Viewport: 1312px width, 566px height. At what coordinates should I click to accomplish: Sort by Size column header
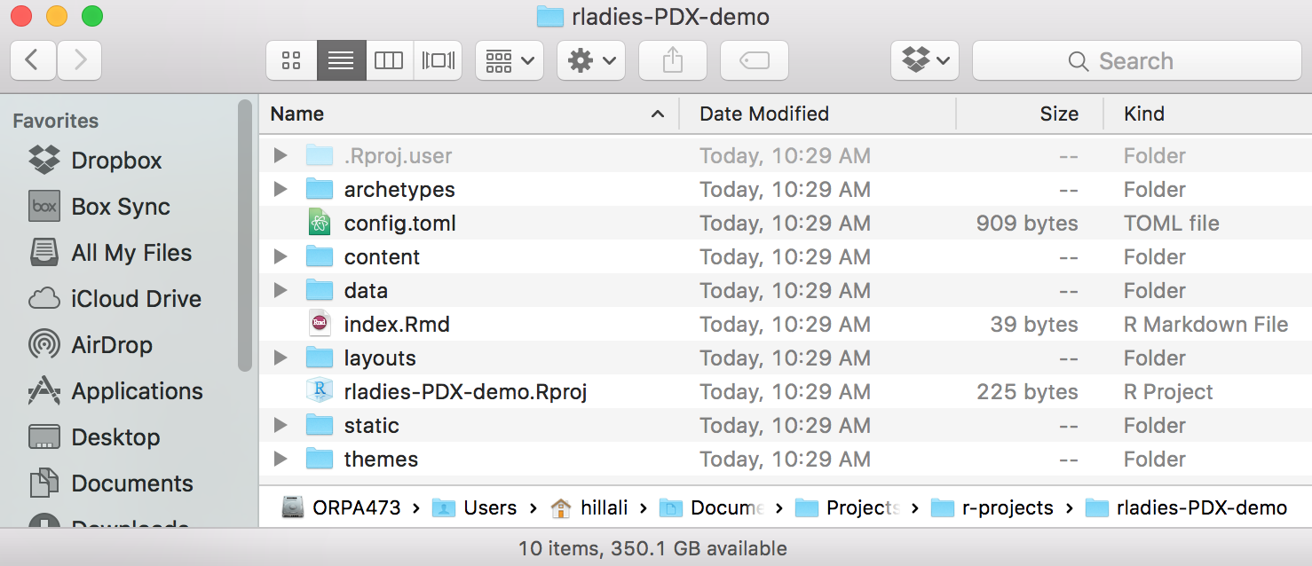pyautogui.click(x=1058, y=114)
